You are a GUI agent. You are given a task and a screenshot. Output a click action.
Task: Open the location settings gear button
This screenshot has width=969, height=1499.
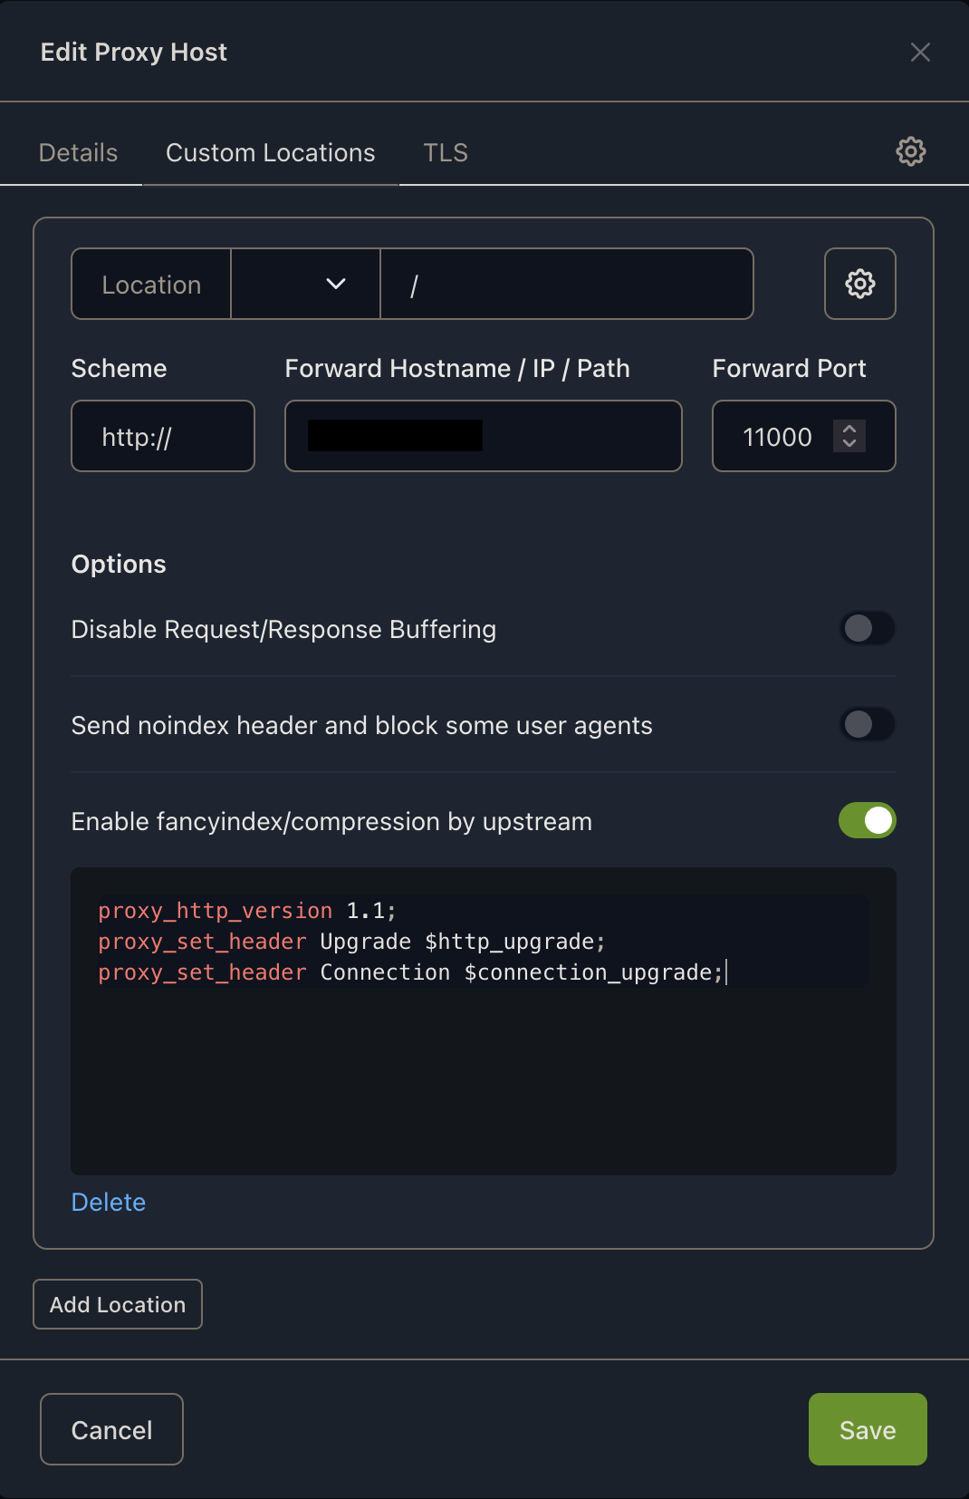pyautogui.click(x=859, y=284)
